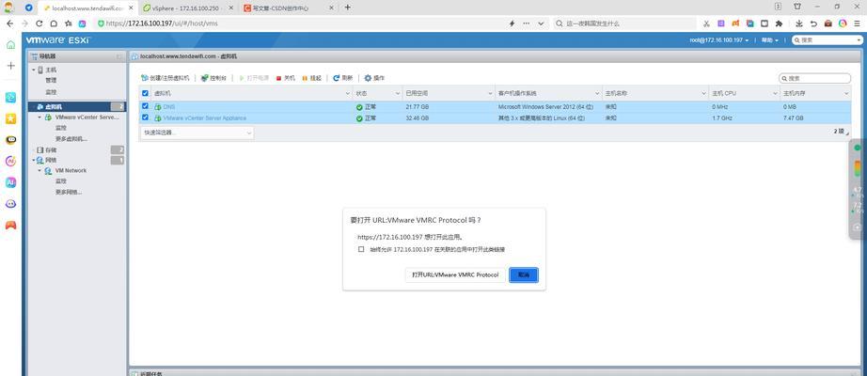867x376 pixels.
Task: Open the 虚拟机 column header dropdown arrow
Action: (x=347, y=93)
